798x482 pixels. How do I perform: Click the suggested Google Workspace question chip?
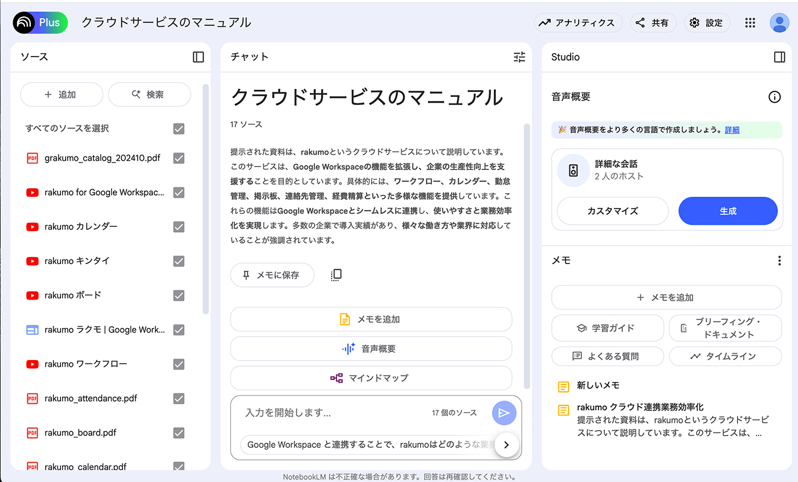click(x=368, y=445)
